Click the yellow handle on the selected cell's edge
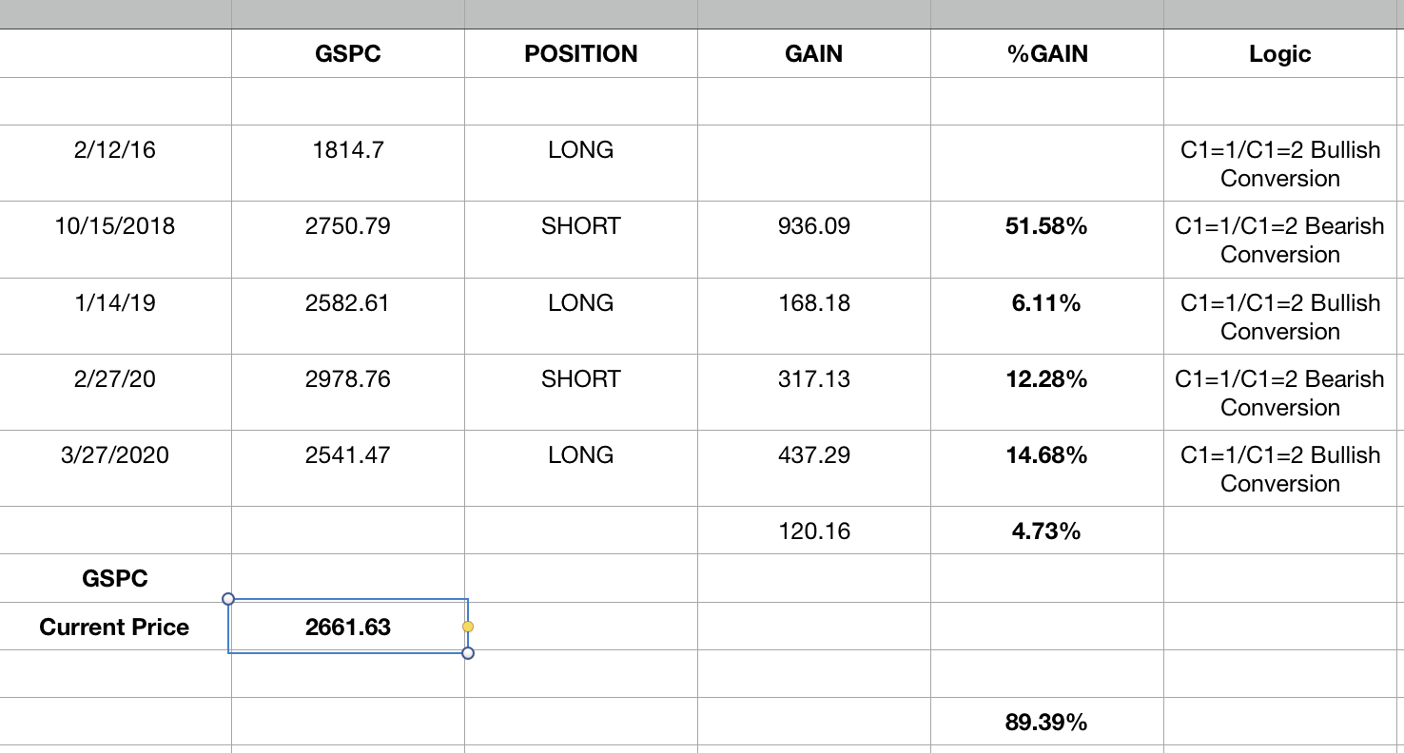The width and height of the screenshot is (1404, 753). click(x=467, y=627)
